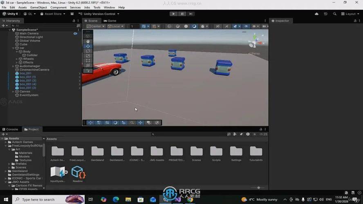The image size is (363, 204).
Task: Select the Move tool in scene tools
Action: tap(88, 46)
